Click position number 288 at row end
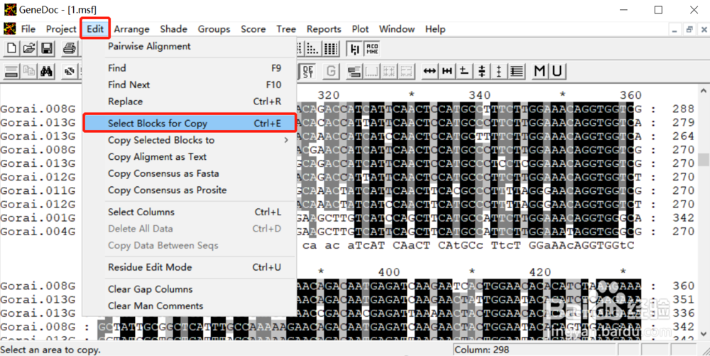 683,109
